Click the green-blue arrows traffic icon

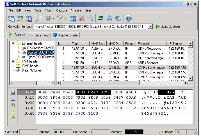click(x=101, y=19)
